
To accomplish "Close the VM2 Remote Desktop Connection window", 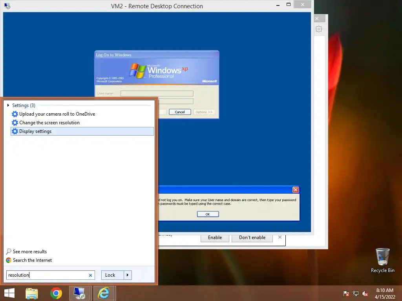I will 303,4.
